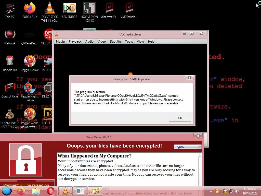Launch Opera from the taskbar
The image size is (261, 196).
click(51, 191)
